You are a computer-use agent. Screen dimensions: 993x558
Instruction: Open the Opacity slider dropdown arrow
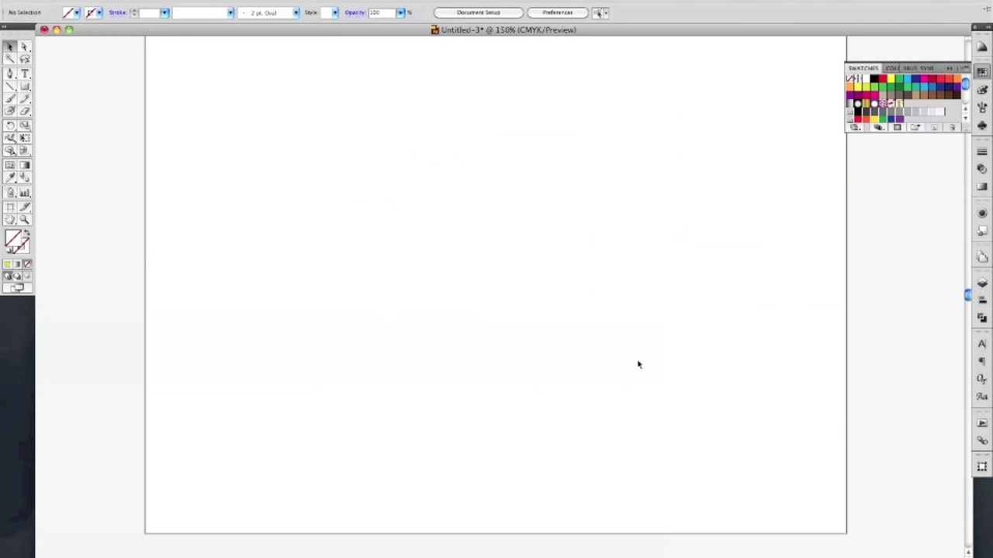pyautogui.click(x=400, y=13)
